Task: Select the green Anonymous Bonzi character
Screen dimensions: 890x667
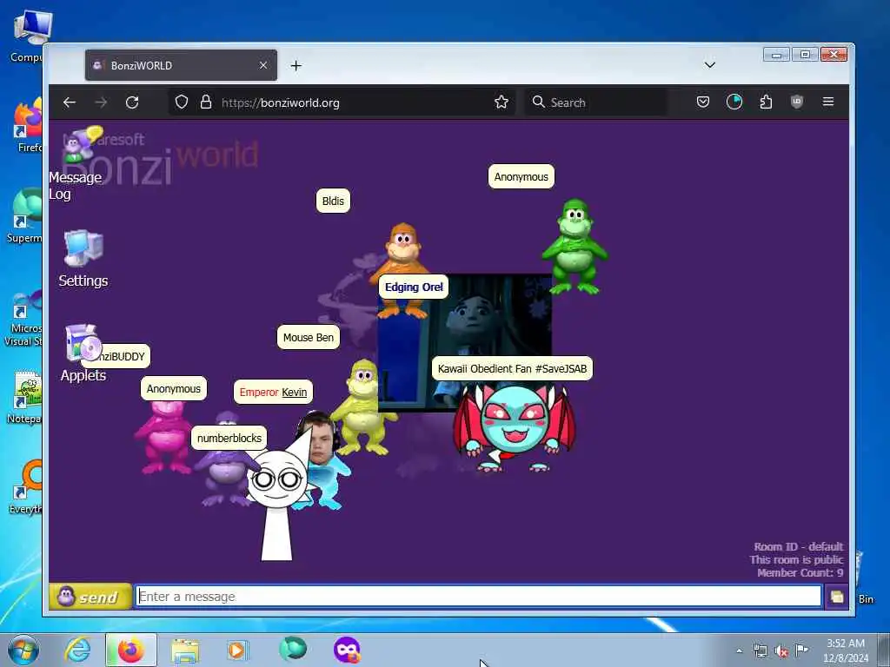Action: tap(575, 247)
